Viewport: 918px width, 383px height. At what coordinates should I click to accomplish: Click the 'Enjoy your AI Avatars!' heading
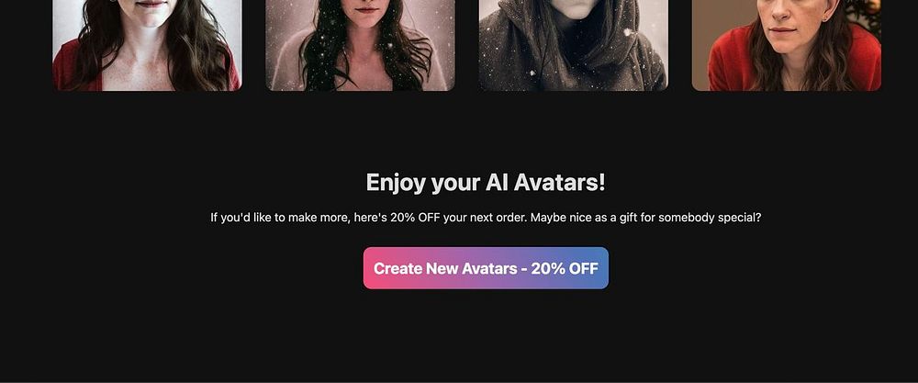[486, 183]
